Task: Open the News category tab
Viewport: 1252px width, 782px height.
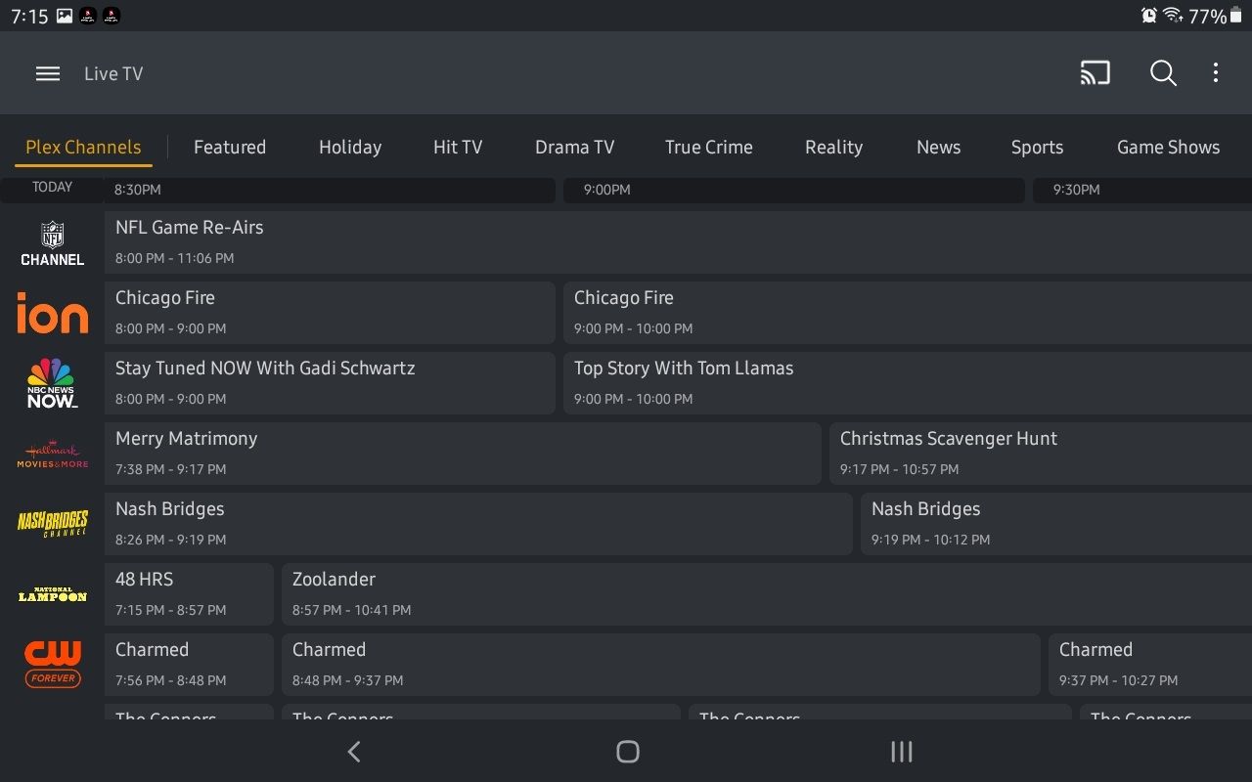Action: click(x=938, y=147)
